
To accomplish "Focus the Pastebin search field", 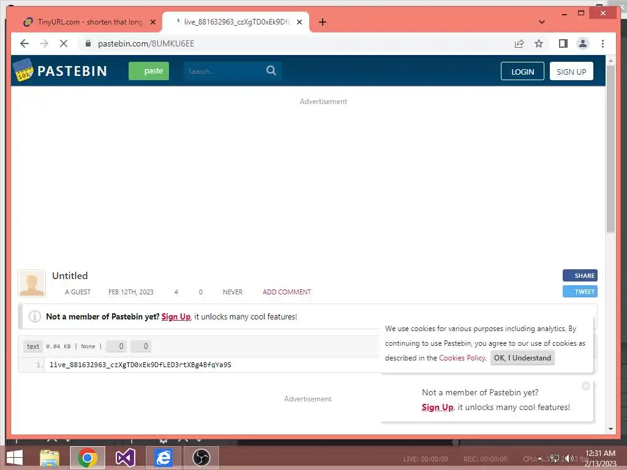I will tap(224, 71).
